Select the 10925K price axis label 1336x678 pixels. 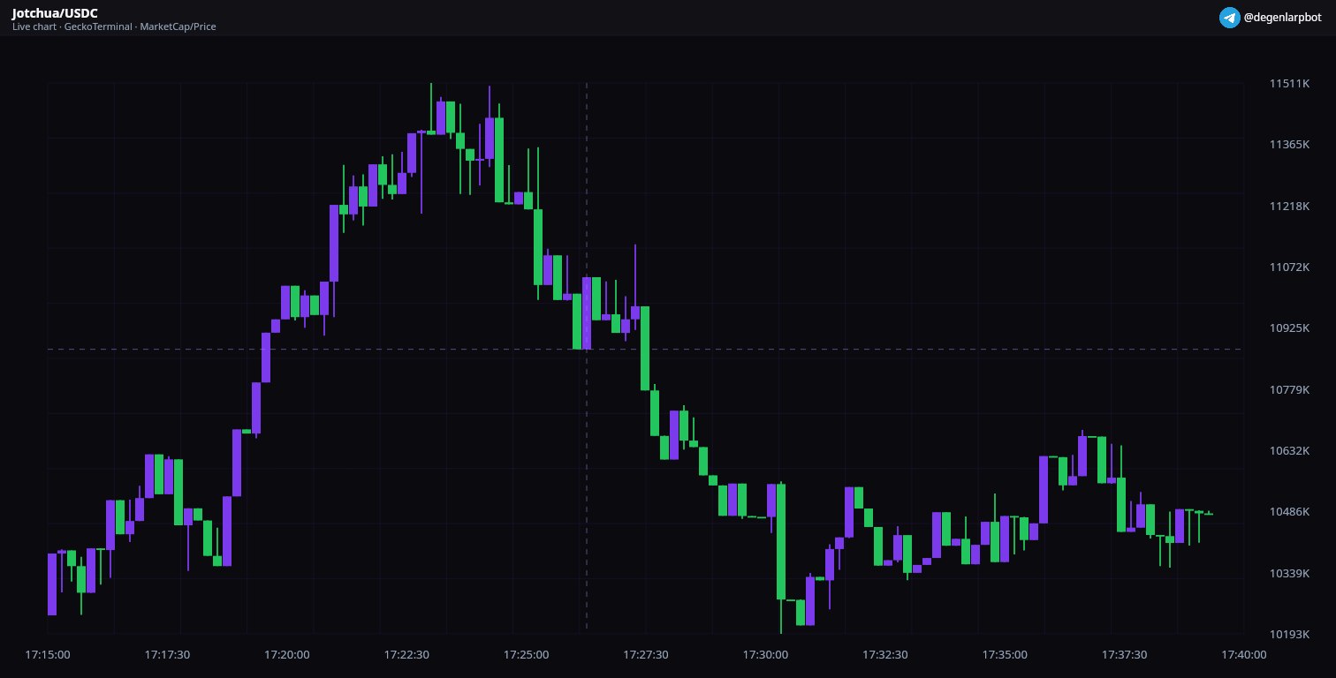pyautogui.click(x=1289, y=328)
